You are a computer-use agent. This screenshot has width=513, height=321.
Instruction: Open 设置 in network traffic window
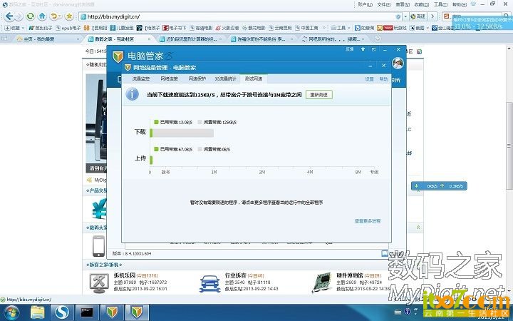point(369,79)
